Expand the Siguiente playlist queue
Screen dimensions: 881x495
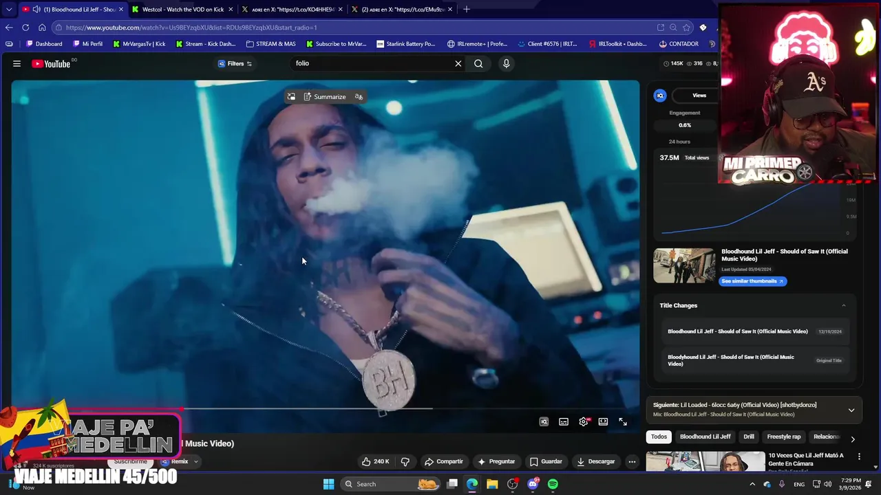(851, 410)
